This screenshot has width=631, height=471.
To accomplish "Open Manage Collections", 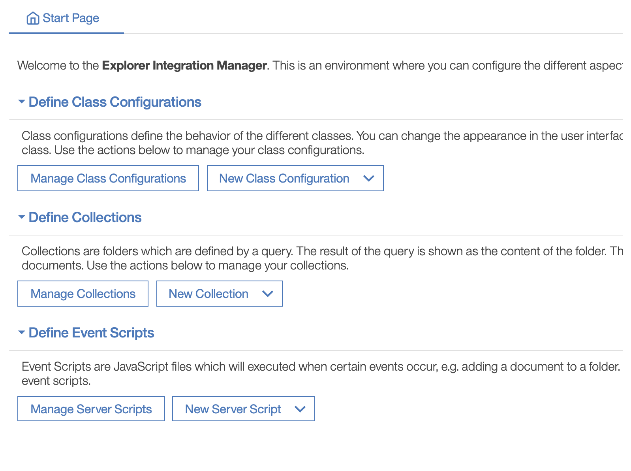I will 83,294.
